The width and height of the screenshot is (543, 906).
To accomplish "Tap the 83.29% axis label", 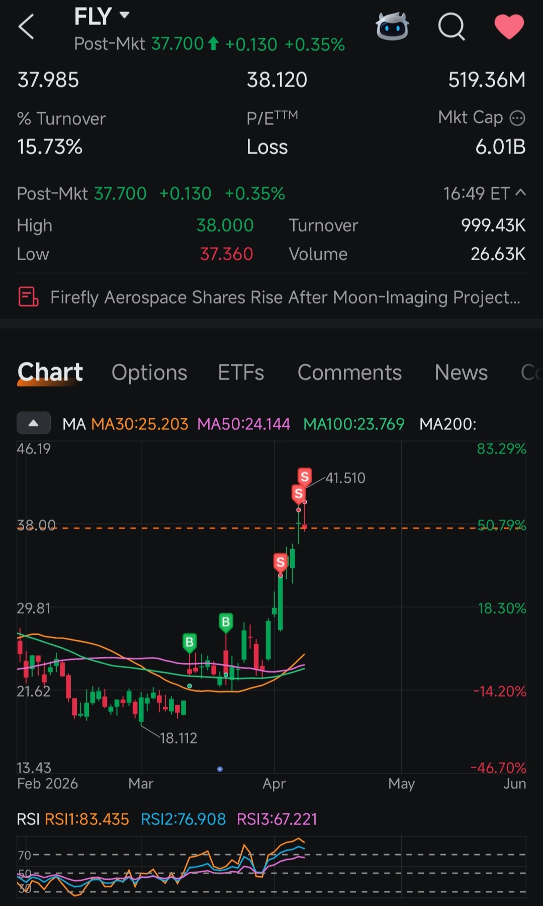I will coord(501,448).
